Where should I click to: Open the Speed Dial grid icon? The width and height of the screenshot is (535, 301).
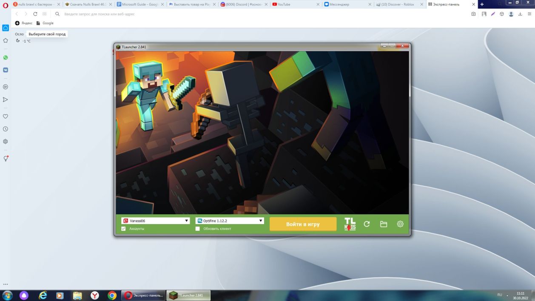coord(44,14)
